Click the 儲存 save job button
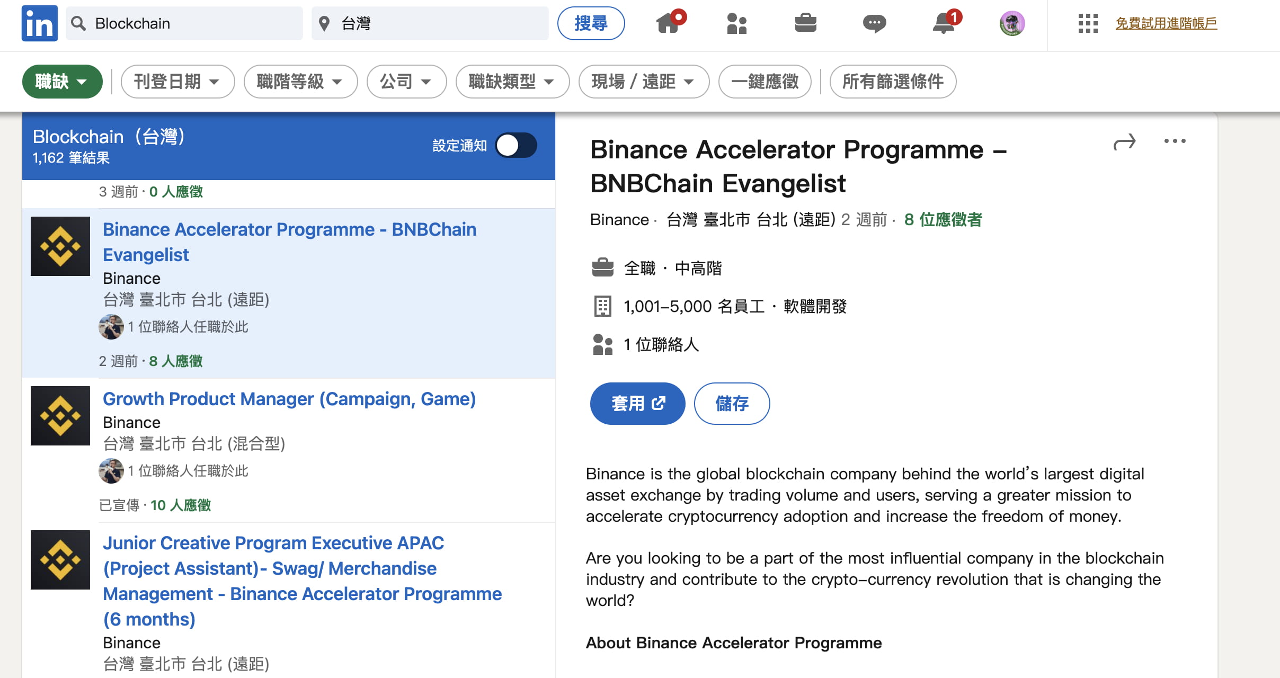 (x=732, y=404)
